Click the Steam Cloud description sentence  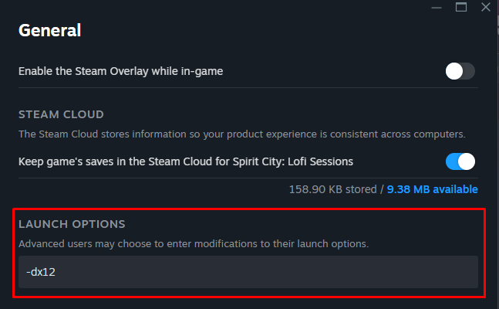241,134
